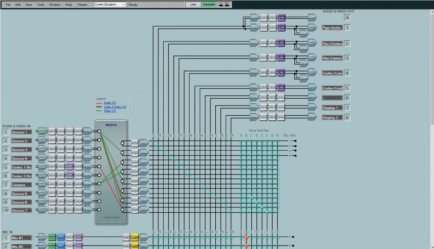Image resolution: width=434 pixels, height=249 pixels.
Task: Click the Audio & Video I/O legend link
Action: click(115, 107)
